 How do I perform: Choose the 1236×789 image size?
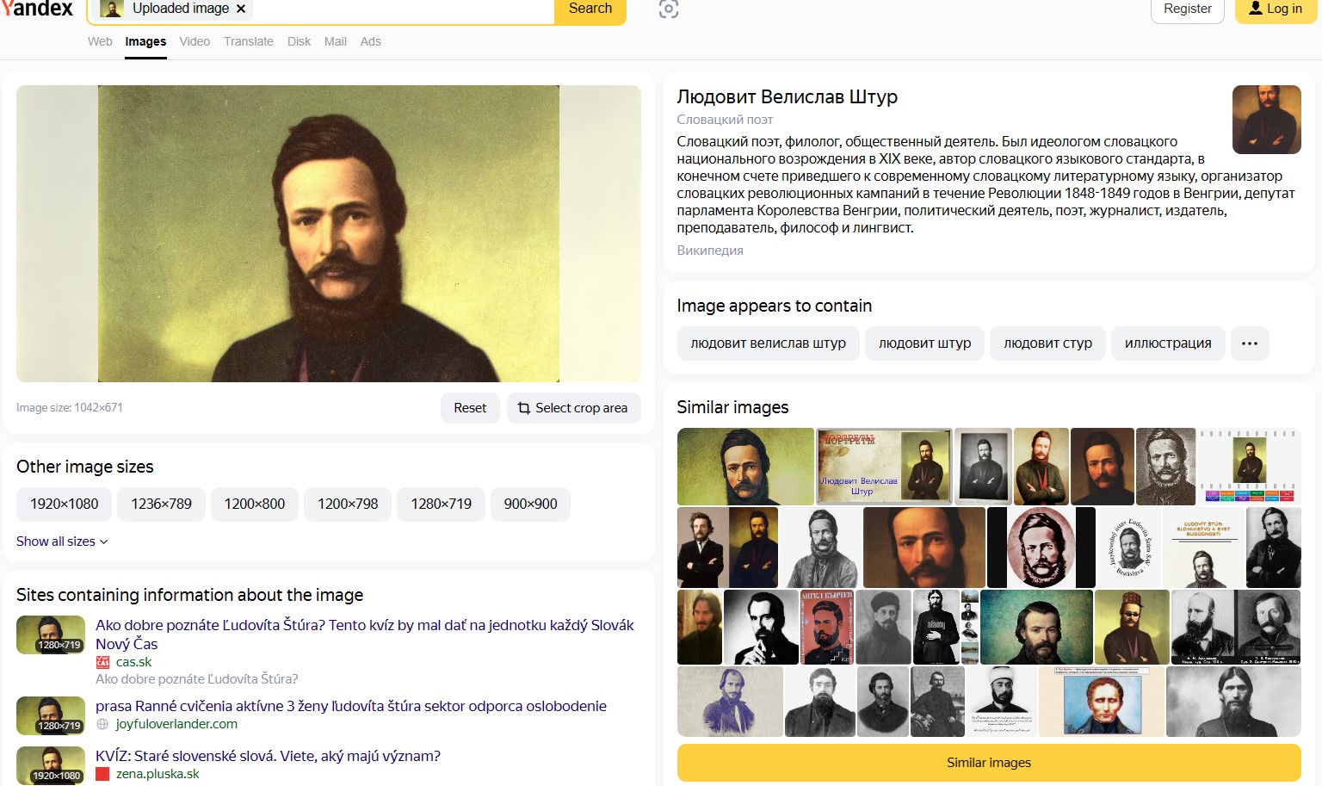tap(162, 504)
